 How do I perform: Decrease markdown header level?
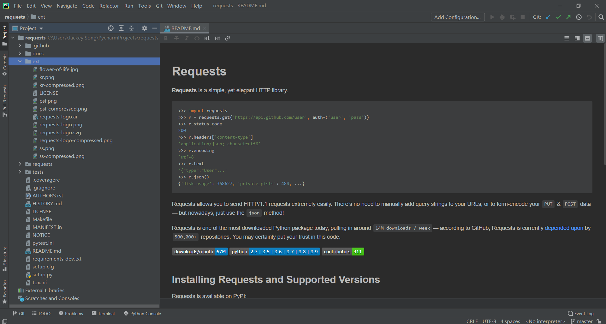tap(207, 38)
